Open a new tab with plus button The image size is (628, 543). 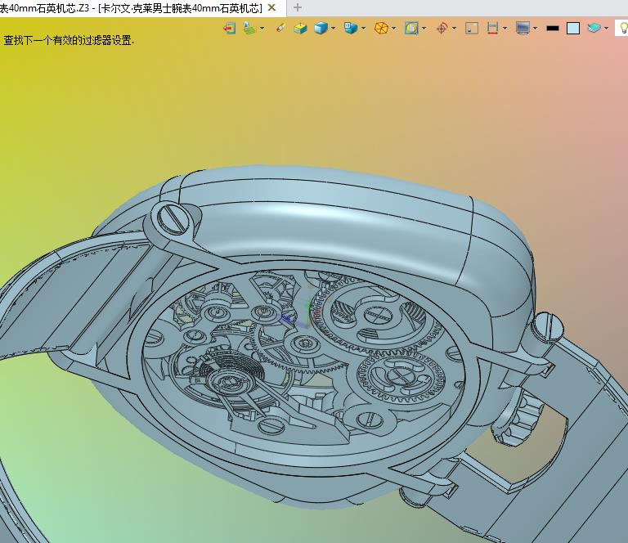tap(298, 7)
